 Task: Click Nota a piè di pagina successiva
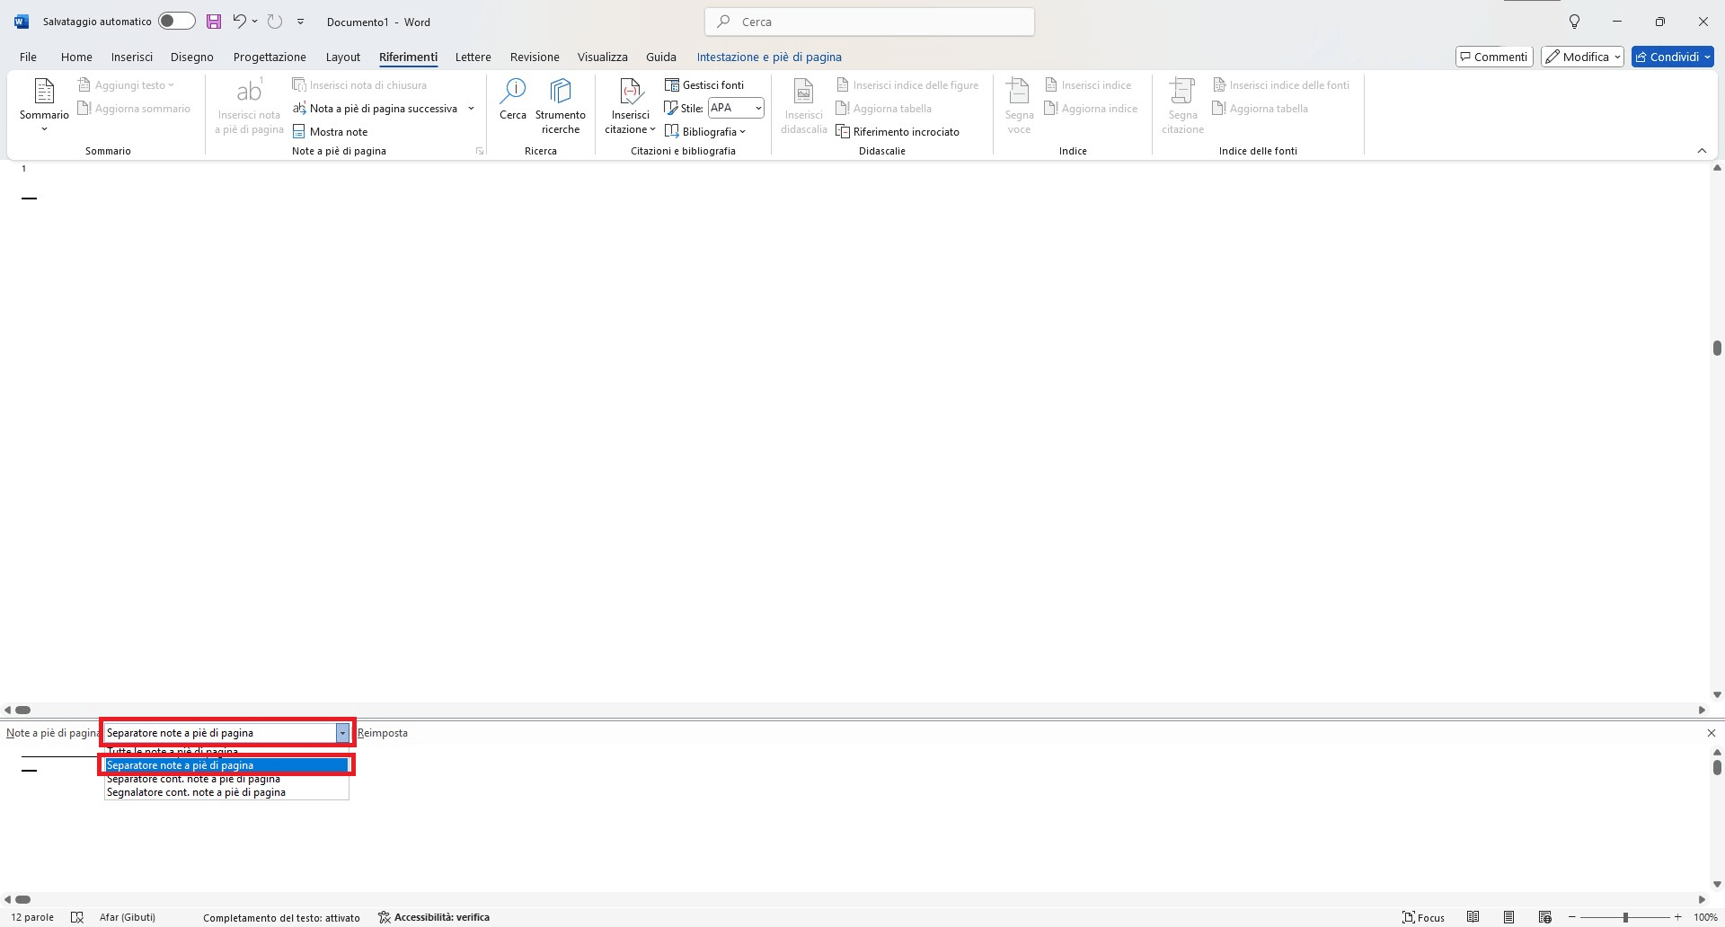376,109
